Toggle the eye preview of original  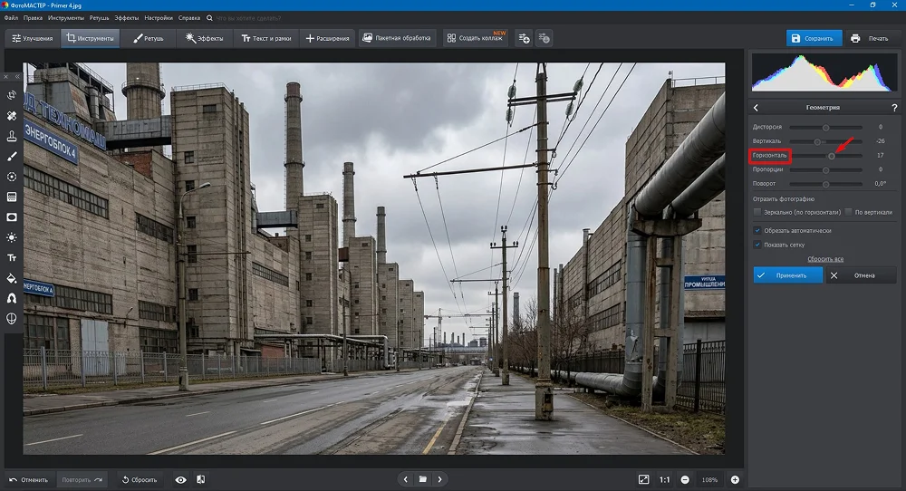(181, 479)
